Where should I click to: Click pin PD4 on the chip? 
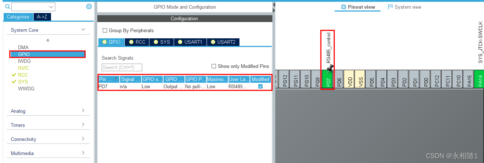(382, 79)
